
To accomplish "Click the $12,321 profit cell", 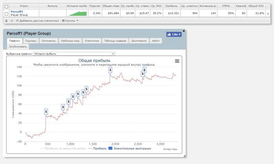I will [x=172, y=13].
